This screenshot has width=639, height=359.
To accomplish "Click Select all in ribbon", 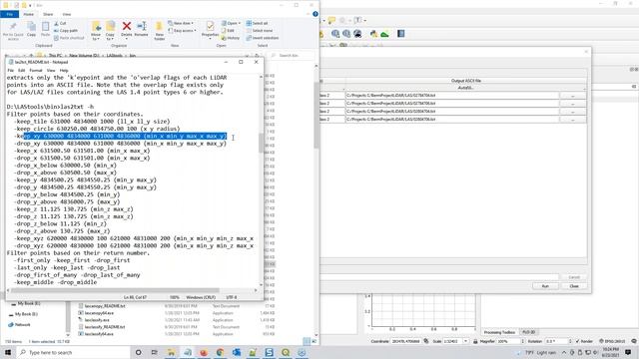I will point(258,23).
